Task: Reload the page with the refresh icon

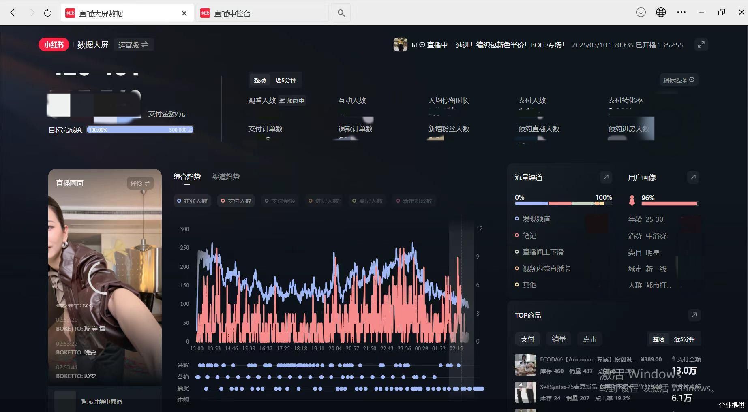Action: [48, 13]
